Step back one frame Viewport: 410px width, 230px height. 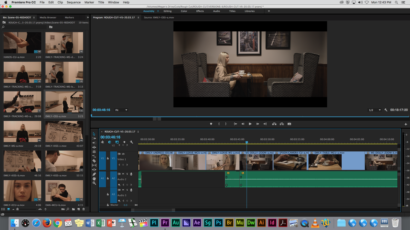coord(243,124)
